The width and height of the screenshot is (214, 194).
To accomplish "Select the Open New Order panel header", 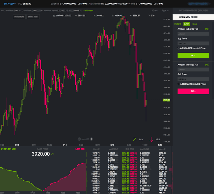I will tap(193, 17).
